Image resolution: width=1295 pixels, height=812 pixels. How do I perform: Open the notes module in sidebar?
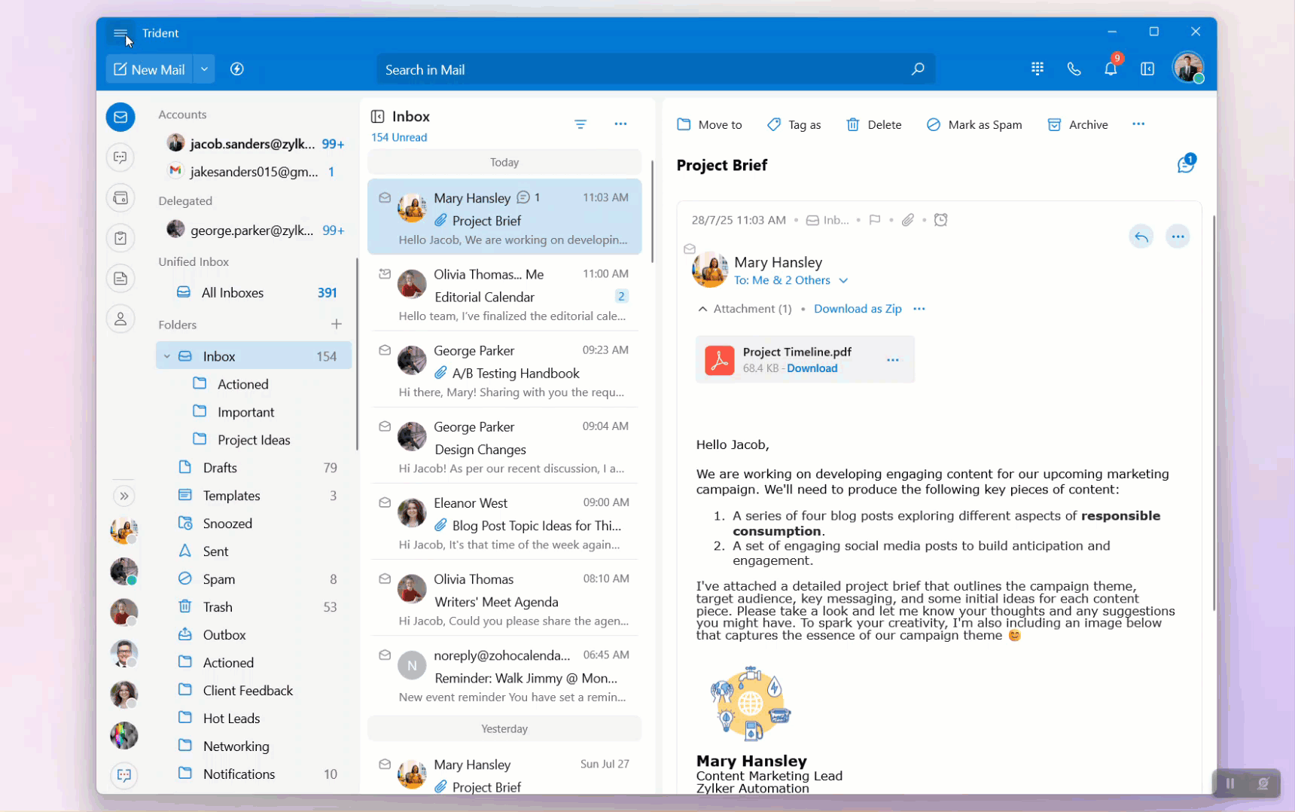tap(120, 279)
